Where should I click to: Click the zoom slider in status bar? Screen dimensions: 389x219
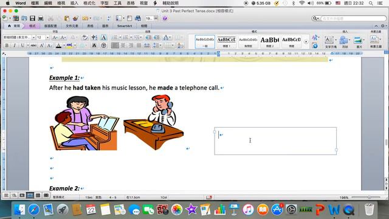[366, 197]
